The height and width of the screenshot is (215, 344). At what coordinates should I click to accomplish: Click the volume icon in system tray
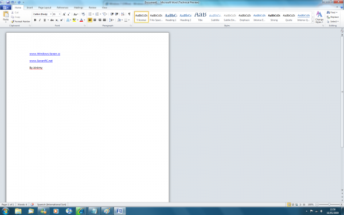(x=322, y=211)
